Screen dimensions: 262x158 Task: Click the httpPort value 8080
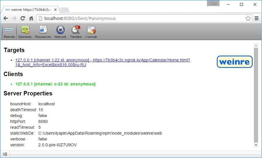pyautogui.click(x=43, y=121)
